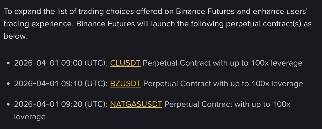The height and width of the screenshot is (129, 322).
Task: Click the 09:10 (UTC) launch timestamp
Action: click(x=85, y=84)
